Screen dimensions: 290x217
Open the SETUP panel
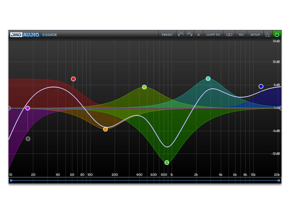point(255,35)
